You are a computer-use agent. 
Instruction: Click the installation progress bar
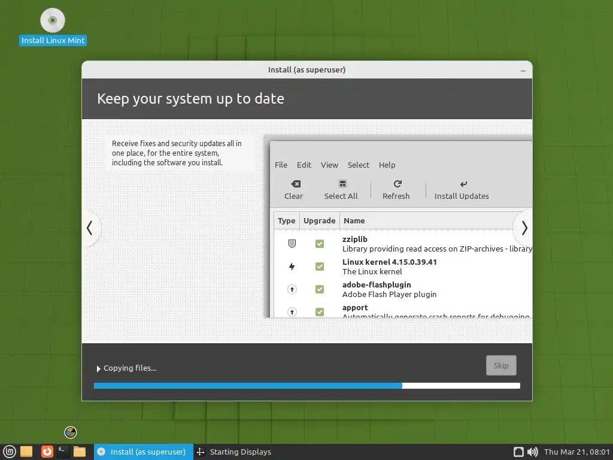coord(307,386)
